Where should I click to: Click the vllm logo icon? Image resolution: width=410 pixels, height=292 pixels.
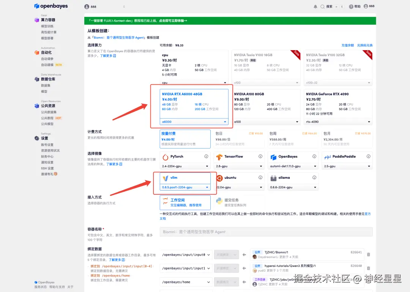click(165, 178)
